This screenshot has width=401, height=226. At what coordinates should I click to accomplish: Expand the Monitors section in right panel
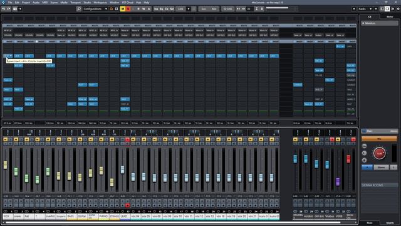pos(363,23)
